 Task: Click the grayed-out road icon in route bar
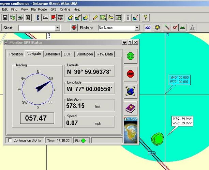click(x=192, y=28)
